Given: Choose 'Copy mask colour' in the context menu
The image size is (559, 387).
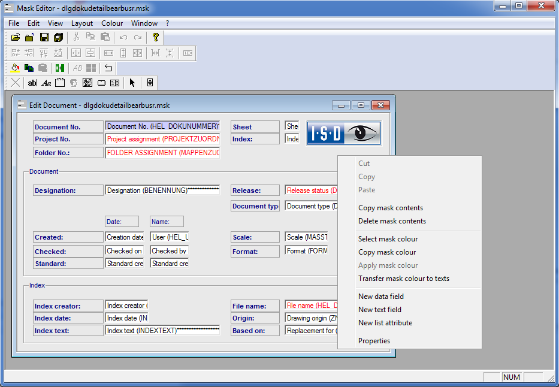Looking at the screenshot, I should tap(410, 252).
